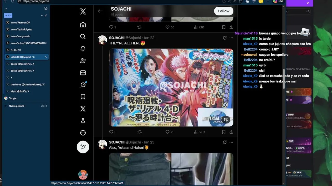This screenshot has height=186, width=332.
Task: Unpin the vertical tabs pane
Action: 46,9
